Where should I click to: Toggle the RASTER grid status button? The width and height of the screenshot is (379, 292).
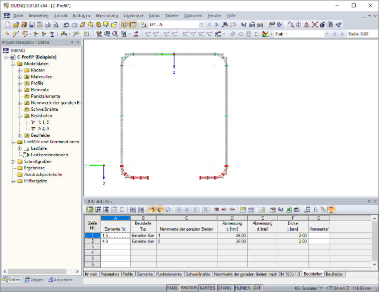point(189,288)
